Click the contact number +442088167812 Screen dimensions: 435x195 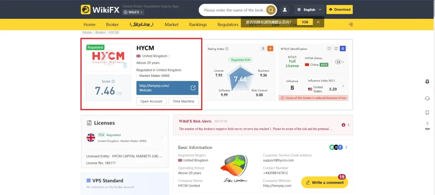point(275,173)
